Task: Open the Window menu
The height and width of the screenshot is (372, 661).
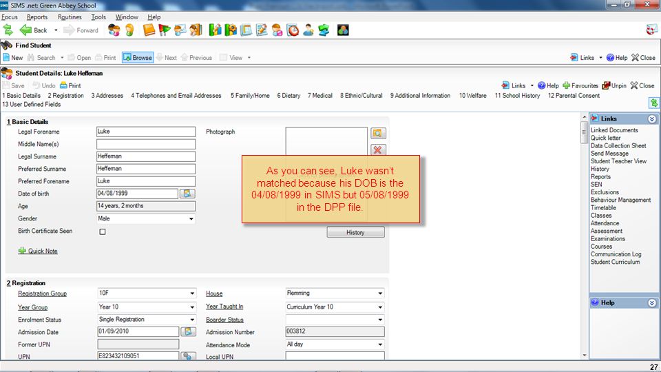Action: [127, 17]
